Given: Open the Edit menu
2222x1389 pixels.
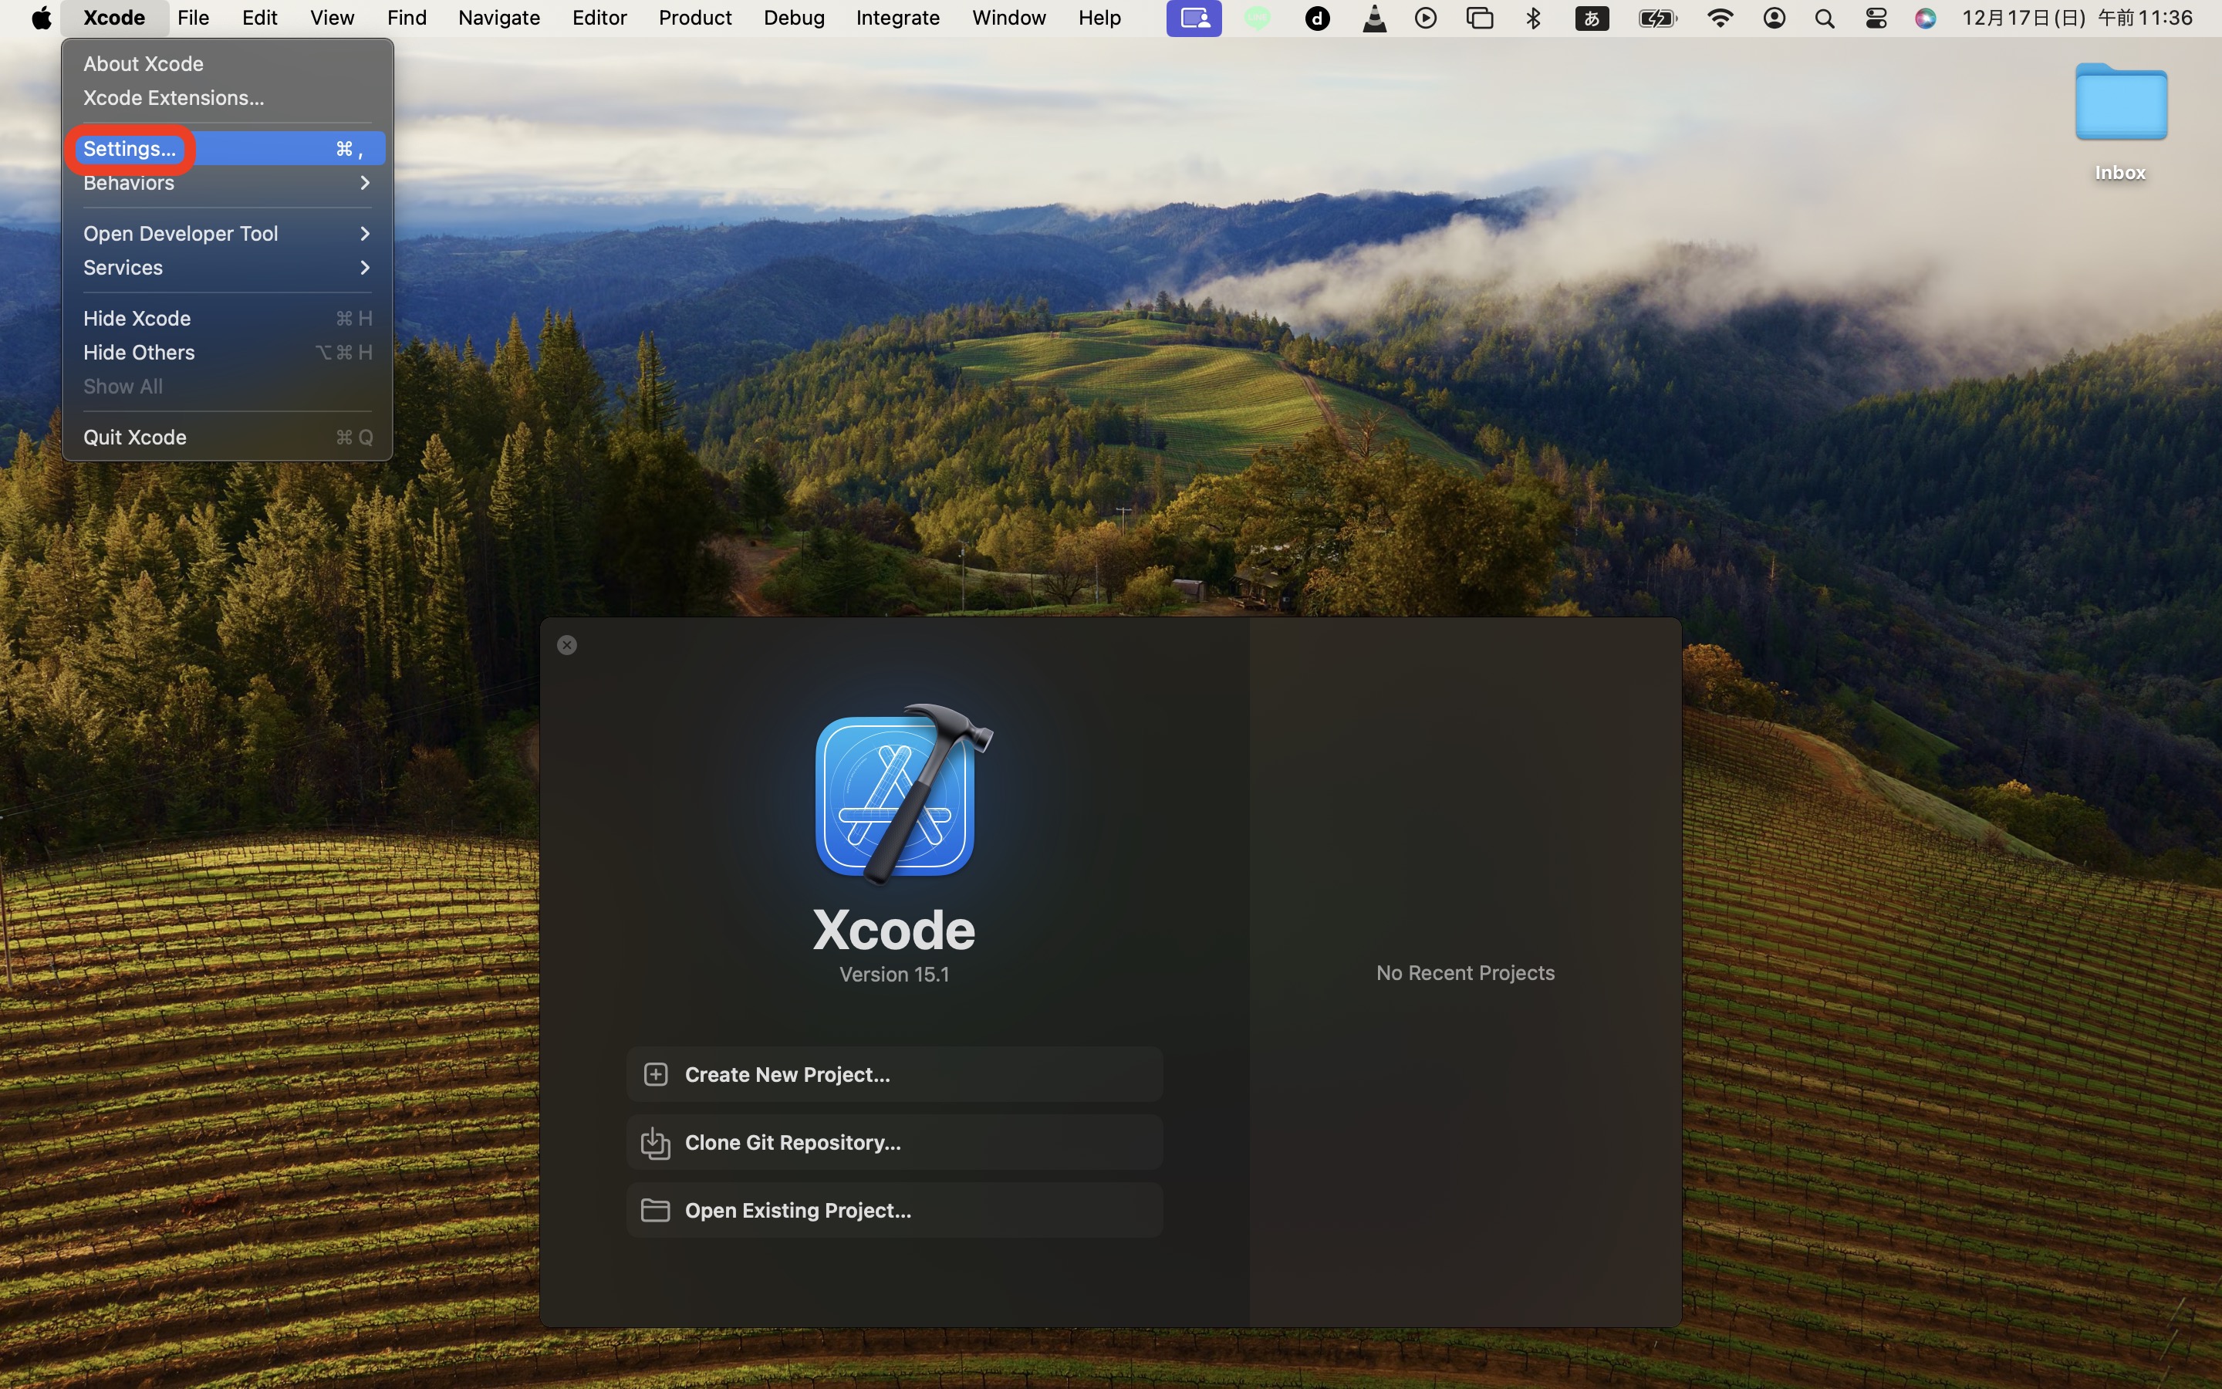Looking at the screenshot, I should tap(260, 18).
